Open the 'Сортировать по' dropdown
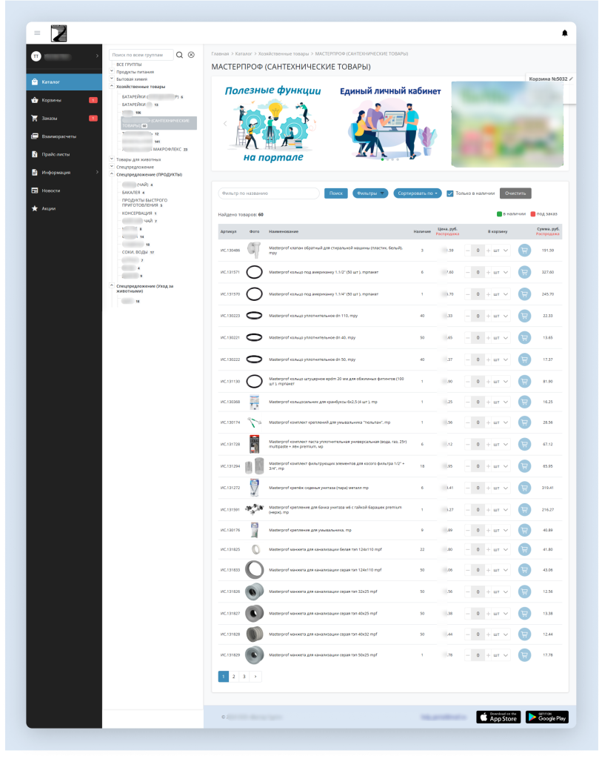This screenshot has width=602, height=759. point(418,193)
